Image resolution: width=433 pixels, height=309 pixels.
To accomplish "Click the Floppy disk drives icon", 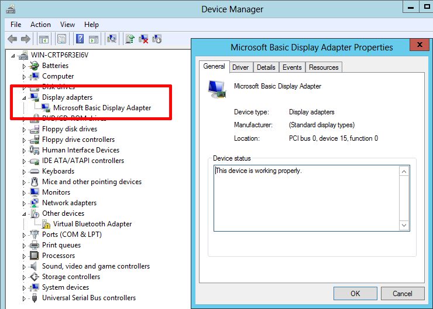I will pyautogui.click(x=35, y=129).
